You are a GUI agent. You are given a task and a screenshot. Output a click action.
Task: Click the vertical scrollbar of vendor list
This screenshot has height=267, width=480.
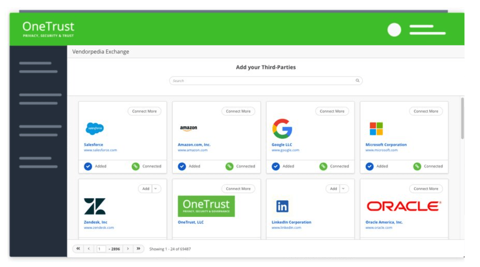point(462,119)
